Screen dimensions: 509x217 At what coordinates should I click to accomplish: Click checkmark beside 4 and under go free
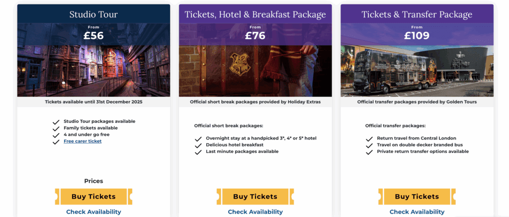point(56,135)
